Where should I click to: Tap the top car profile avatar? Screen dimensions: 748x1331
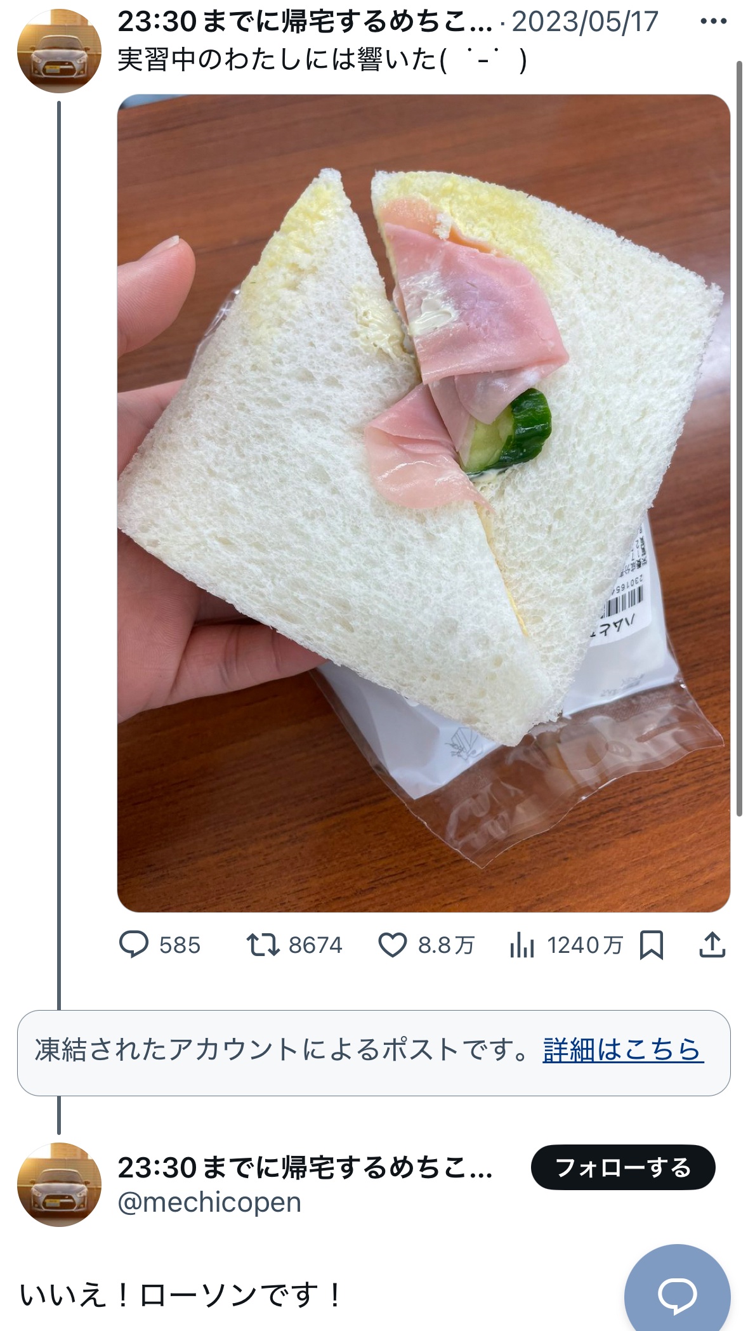(59, 51)
